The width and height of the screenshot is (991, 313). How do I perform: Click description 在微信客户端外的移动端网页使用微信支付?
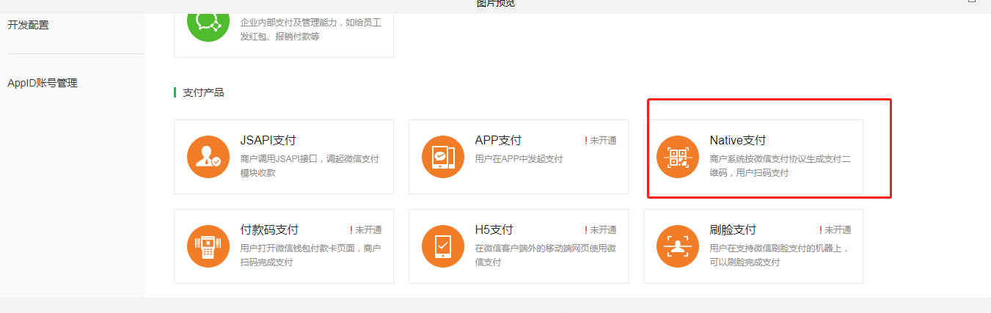tap(545, 254)
